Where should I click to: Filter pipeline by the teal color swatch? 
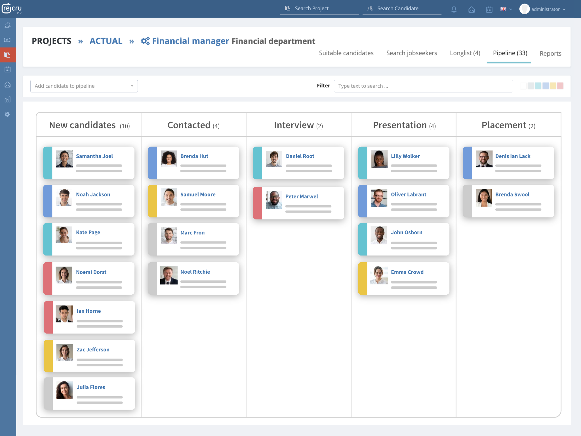pyautogui.click(x=538, y=86)
